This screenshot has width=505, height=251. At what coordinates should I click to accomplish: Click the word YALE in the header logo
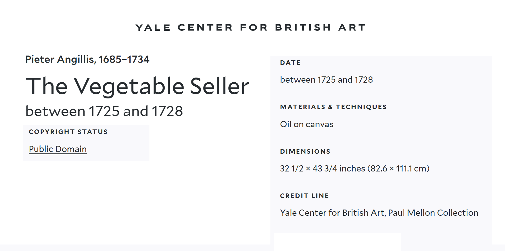click(x=153, y=27)
